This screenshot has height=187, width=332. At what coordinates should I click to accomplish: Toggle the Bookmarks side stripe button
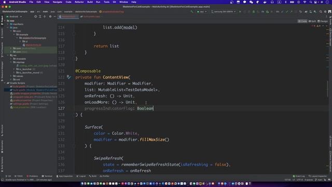(x=2, y=146)
